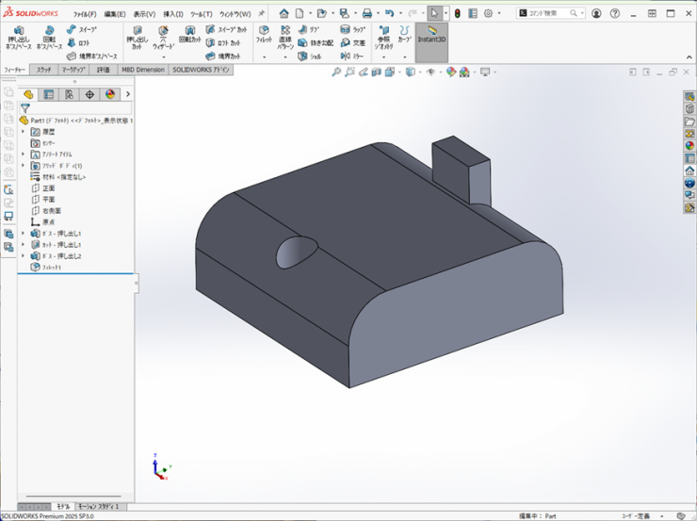Open the スケッチ (Sketch) ribbon tab
Viewport: 697px width, 521px height.
tap(44, 70)
